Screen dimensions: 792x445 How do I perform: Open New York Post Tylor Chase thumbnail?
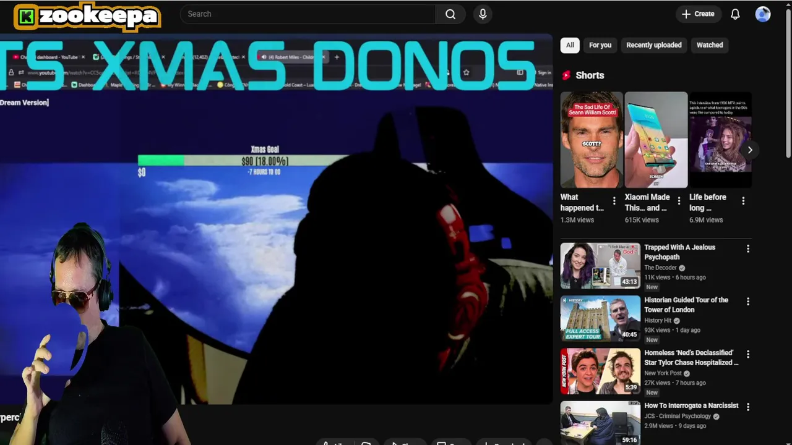[x=600, y=371]
